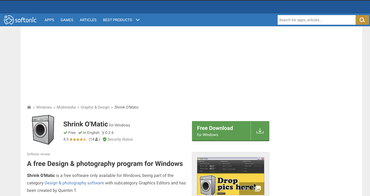Click the free Design & photography heading
The image size is (370, 196).
point(105,164)
